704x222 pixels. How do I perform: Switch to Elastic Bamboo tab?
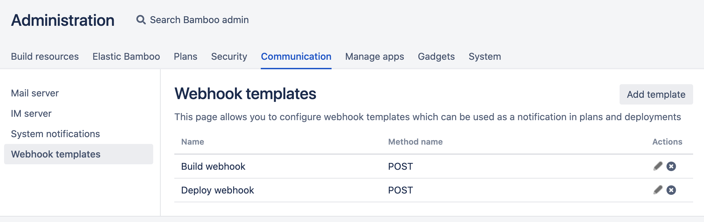(126, 56)
